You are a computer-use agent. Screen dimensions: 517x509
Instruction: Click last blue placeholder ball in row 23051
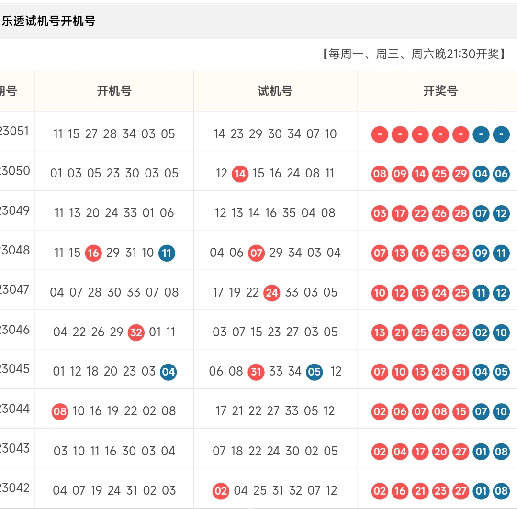click(501, 134)
